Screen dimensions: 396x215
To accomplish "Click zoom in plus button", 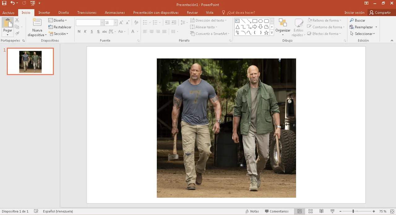I will click(374, 211).
